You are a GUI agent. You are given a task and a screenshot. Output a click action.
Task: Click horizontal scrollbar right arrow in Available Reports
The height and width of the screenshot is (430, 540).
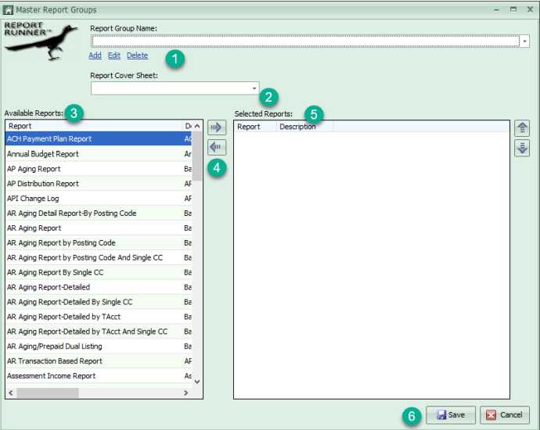coord(186,392)
